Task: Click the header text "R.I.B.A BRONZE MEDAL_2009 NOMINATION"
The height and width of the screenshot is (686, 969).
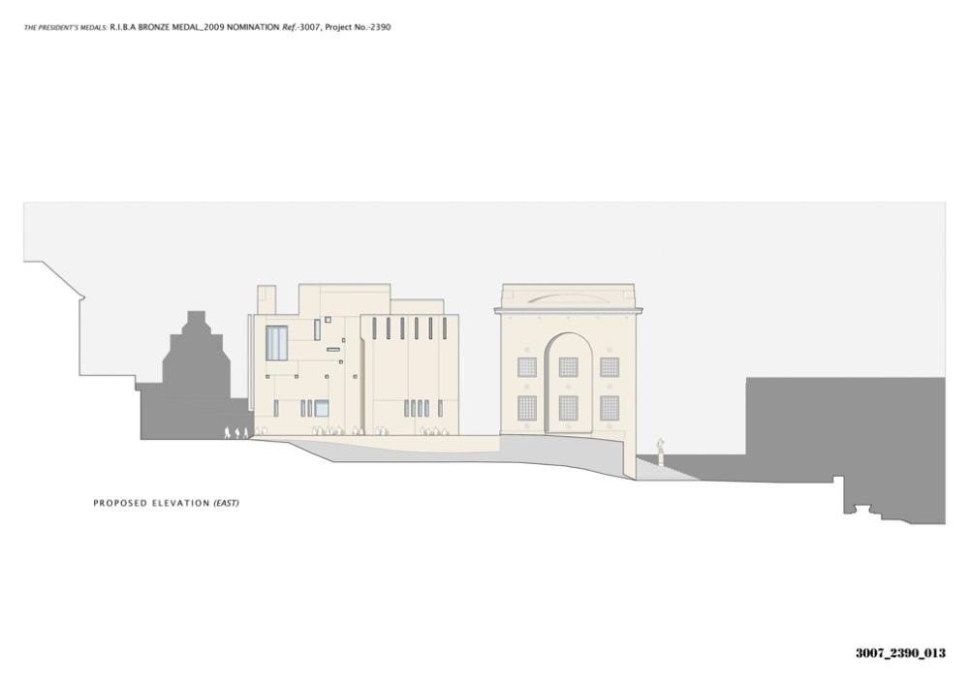Action: point(195,27)
